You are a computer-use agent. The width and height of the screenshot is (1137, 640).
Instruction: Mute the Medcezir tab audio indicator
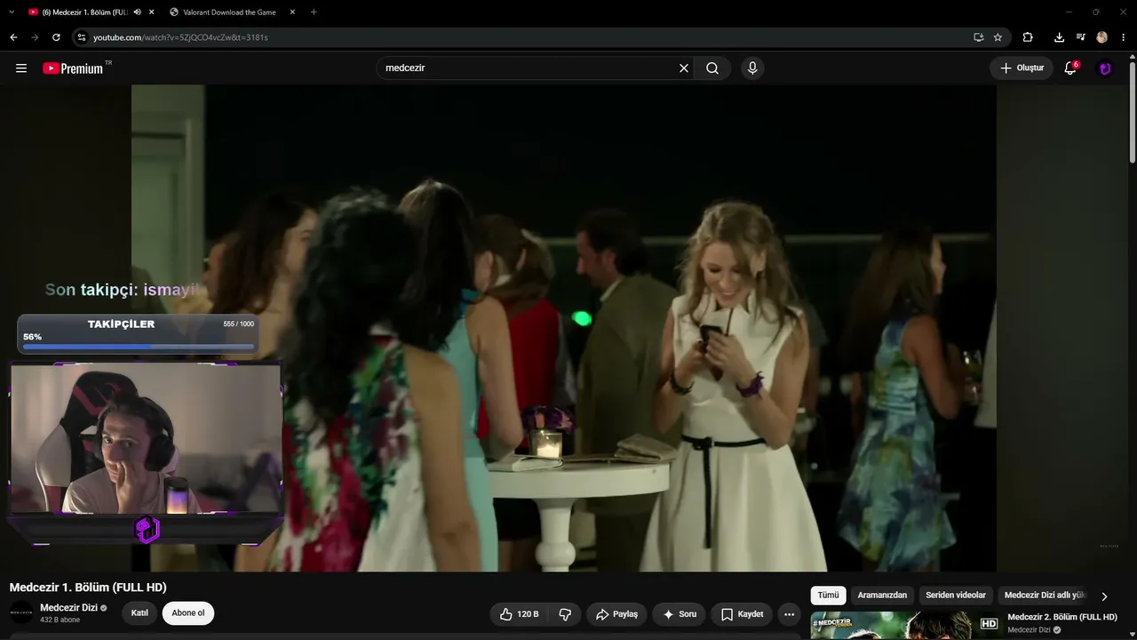tap(137, 12)
